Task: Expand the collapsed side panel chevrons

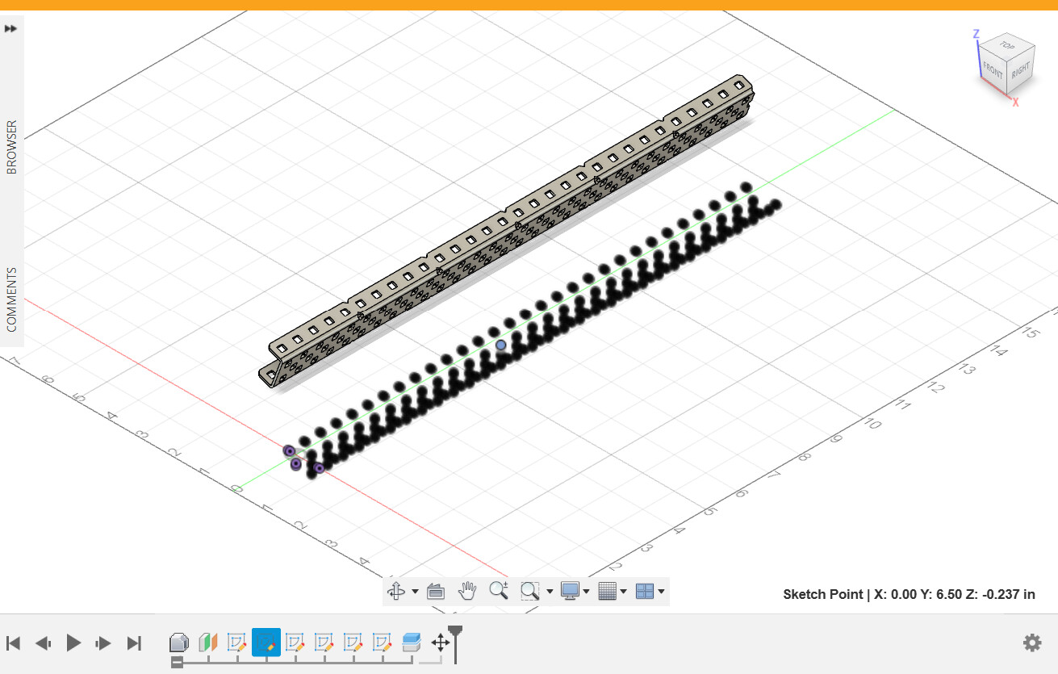Action: tap(11, 28)
